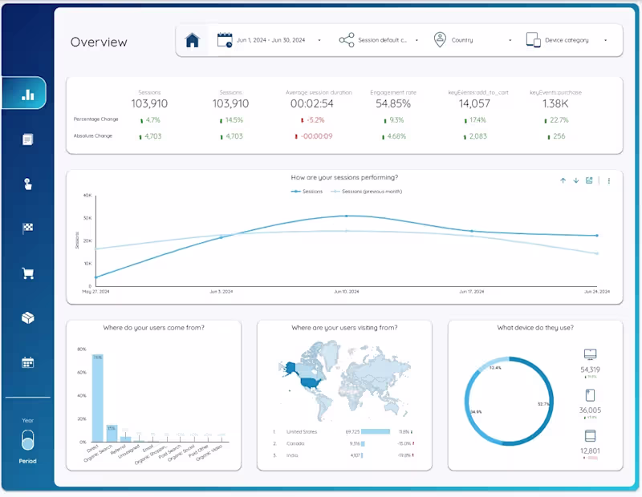Open the three-dot menu on sessions chart
642x497 pixels.
pyautogui.click(x=609, y=181)
